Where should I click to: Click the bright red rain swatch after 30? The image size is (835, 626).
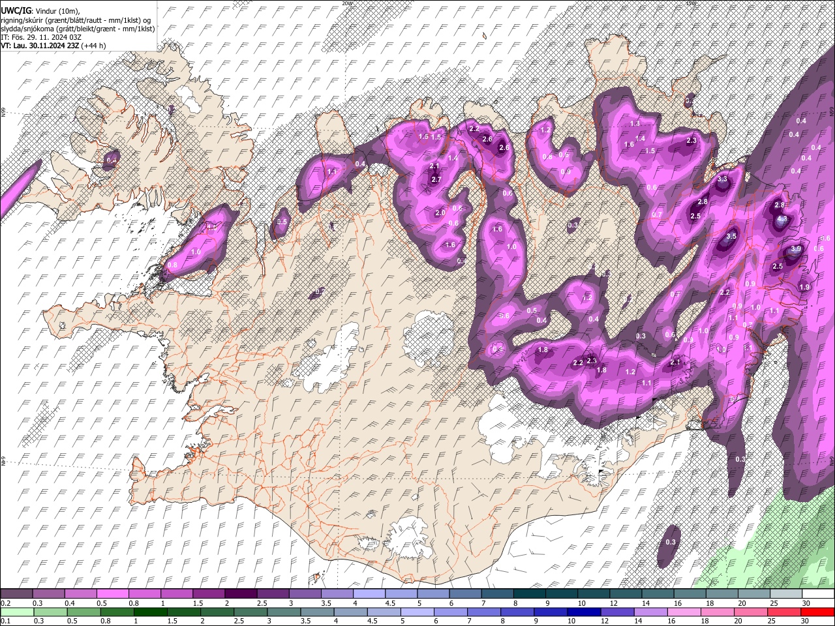coord(817,612)
